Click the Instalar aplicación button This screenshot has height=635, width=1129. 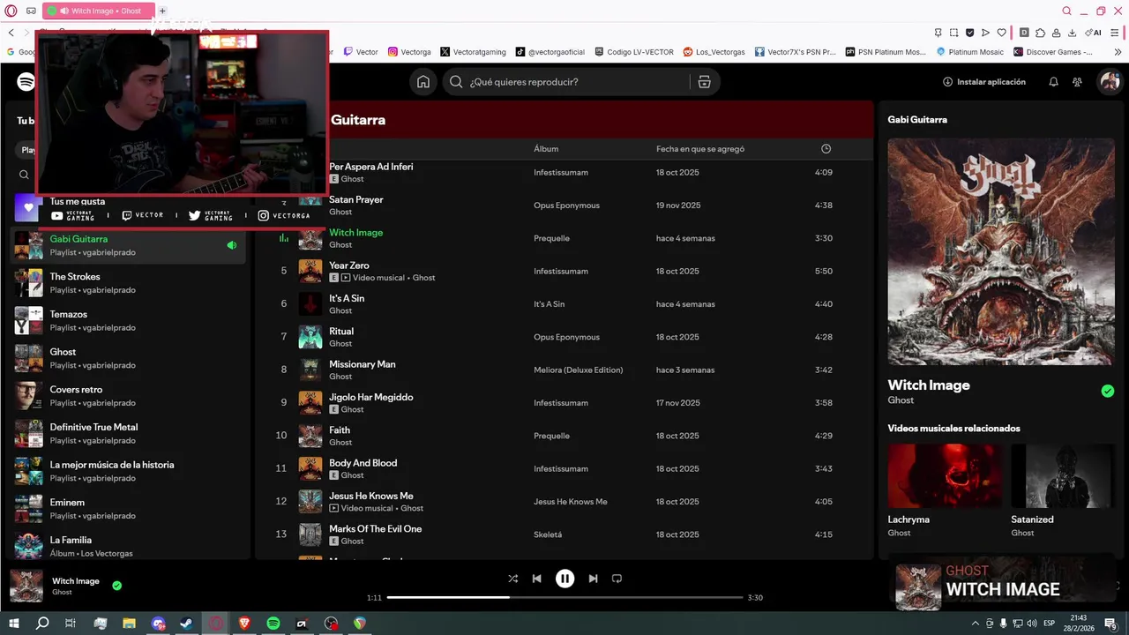pyautogui.click(x=983, y=82)
